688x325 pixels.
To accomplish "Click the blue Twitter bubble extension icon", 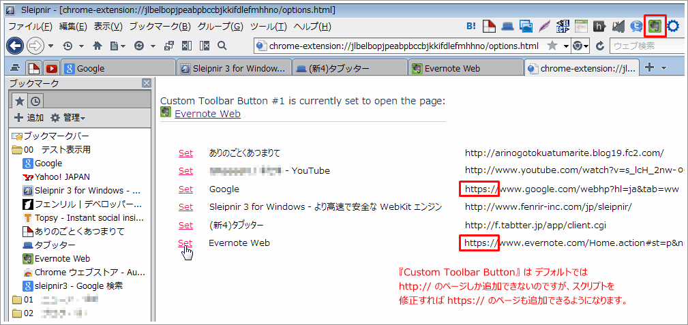I will pyautogui.click(x=636, y=27).
